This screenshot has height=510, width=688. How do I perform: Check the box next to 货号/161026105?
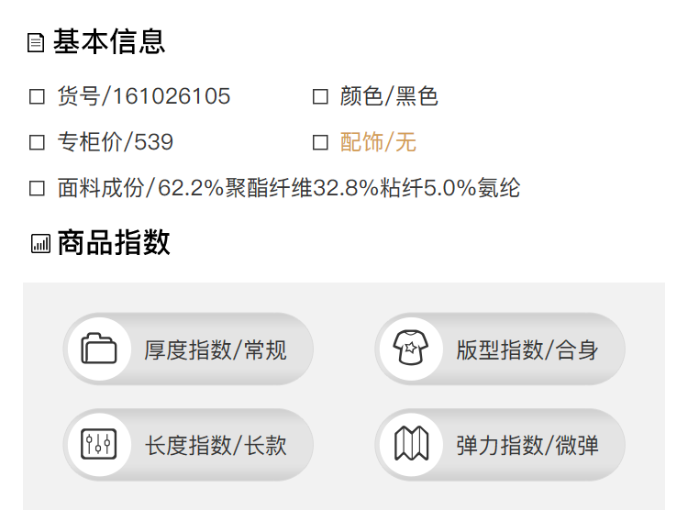pyautogui.click(x=38, y=96)
